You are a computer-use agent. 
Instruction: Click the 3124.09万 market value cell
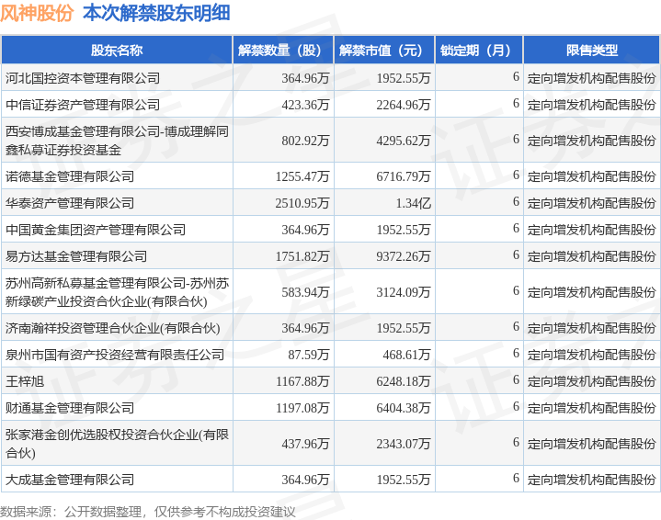tap(384, 291)
